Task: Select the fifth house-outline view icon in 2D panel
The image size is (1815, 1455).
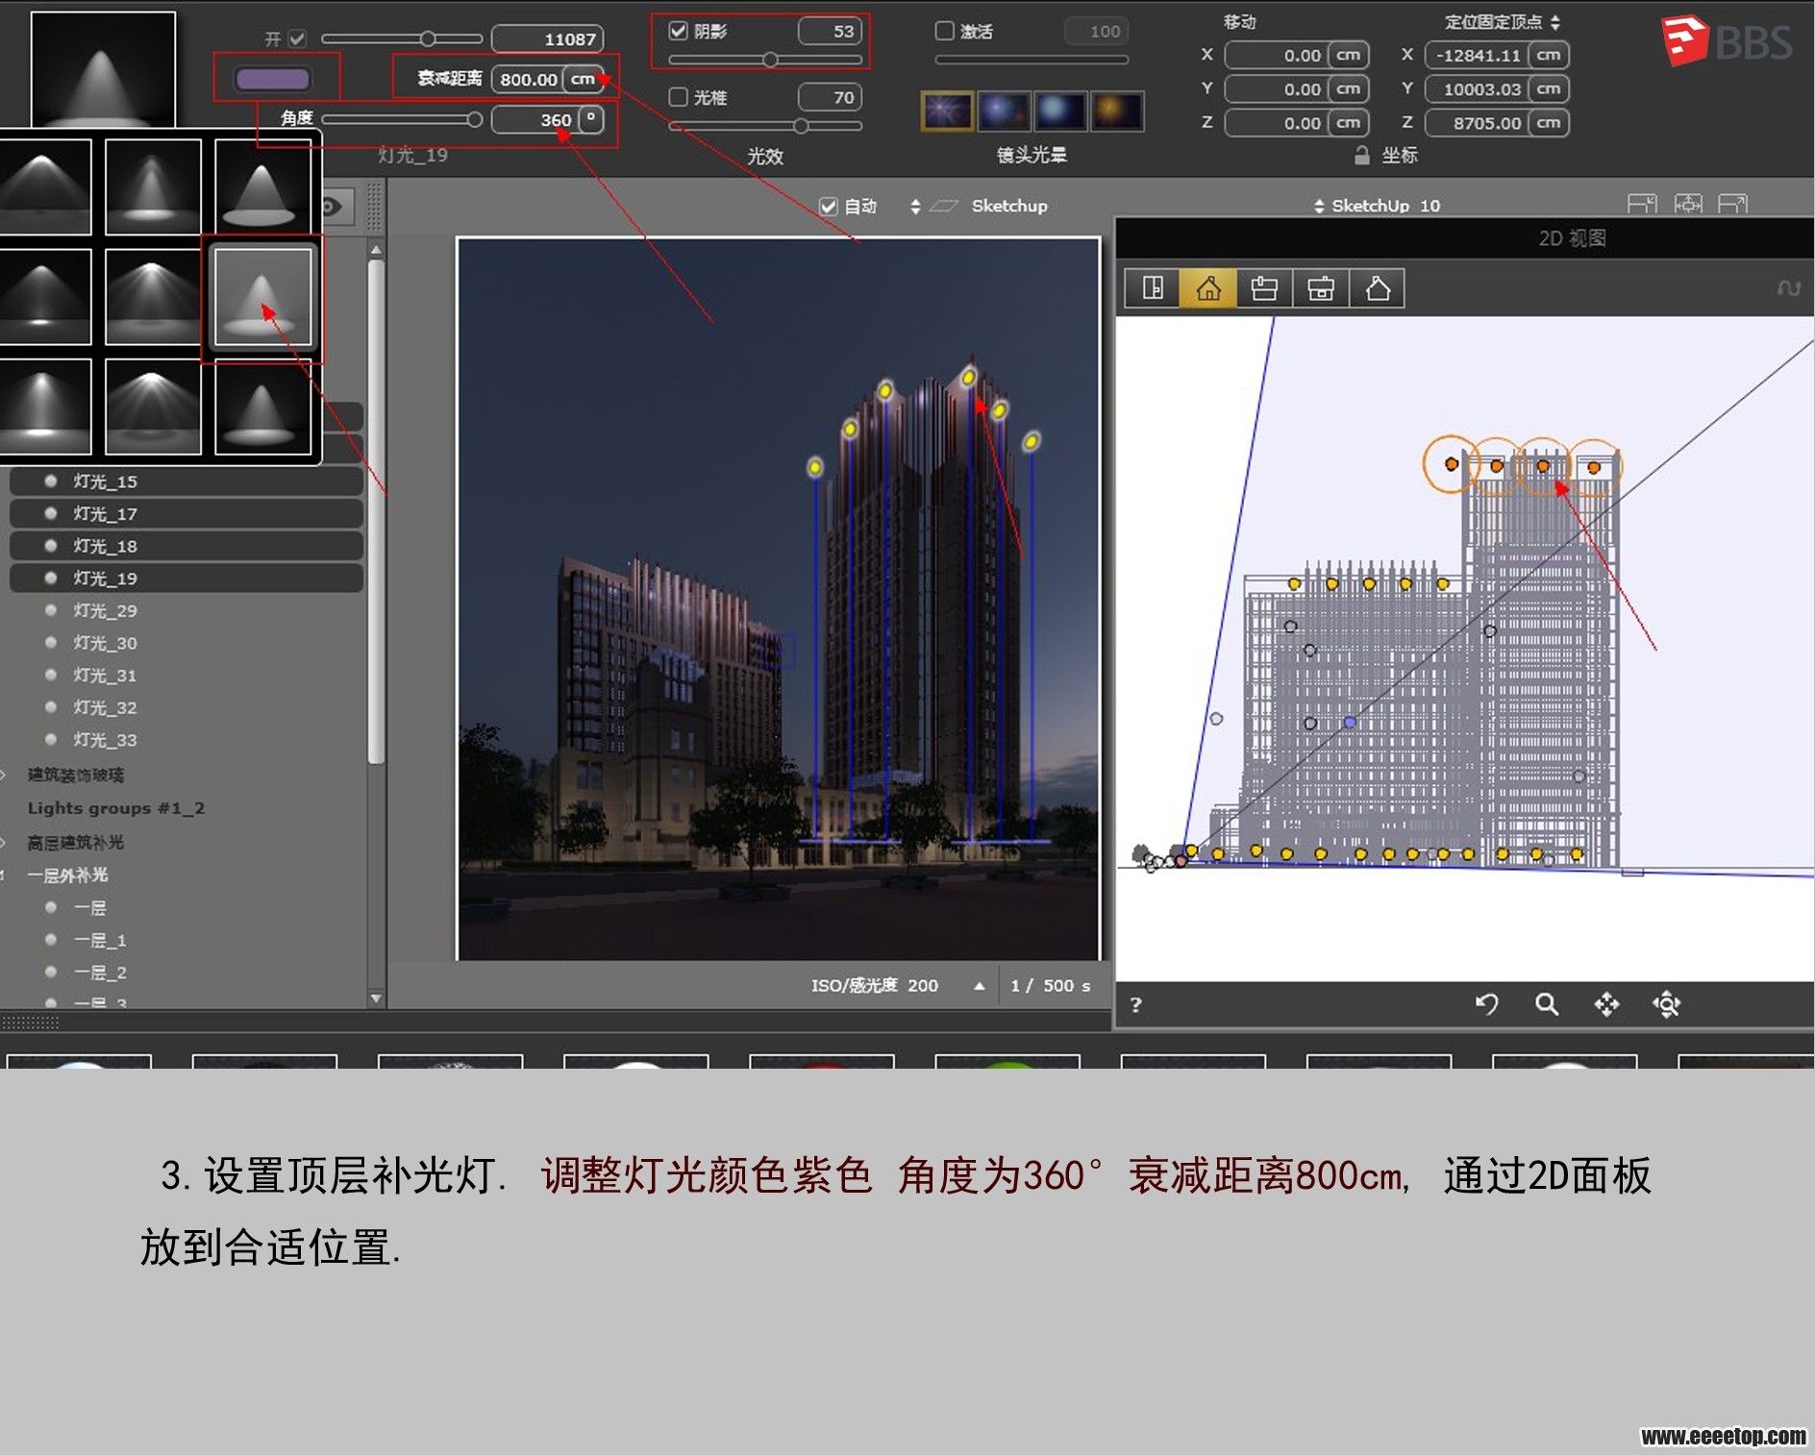Action: (1378, 288)
